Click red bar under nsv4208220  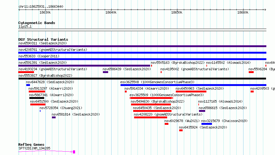[x=150, y=117]
